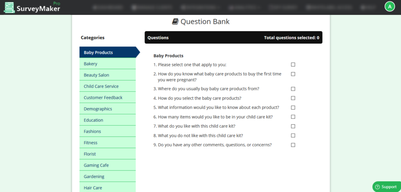Check the 'Please select one that apply' question

click(293, 65)
